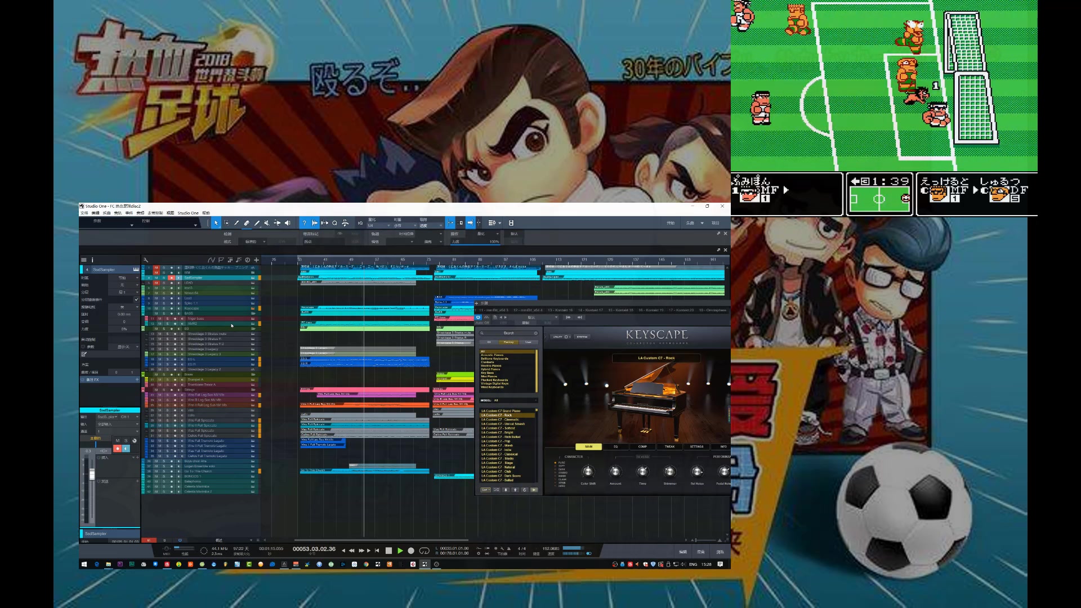The image size is (1081, 608).
Task: Click the Keyscape browser audition play icon
Action: click(534, 490)
